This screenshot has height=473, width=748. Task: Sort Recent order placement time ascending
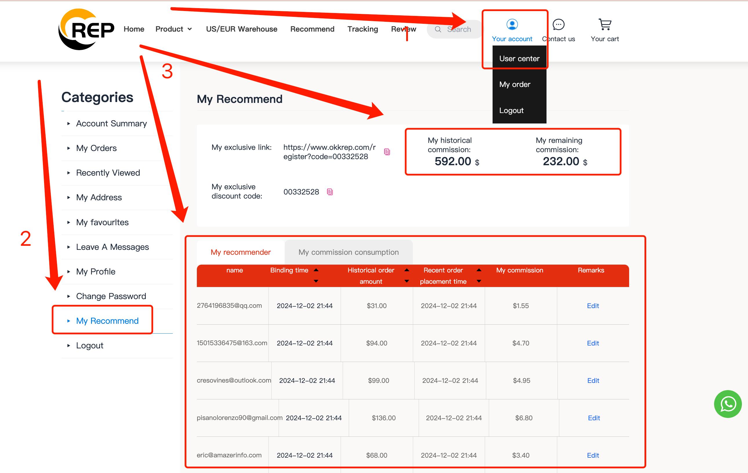479,270
